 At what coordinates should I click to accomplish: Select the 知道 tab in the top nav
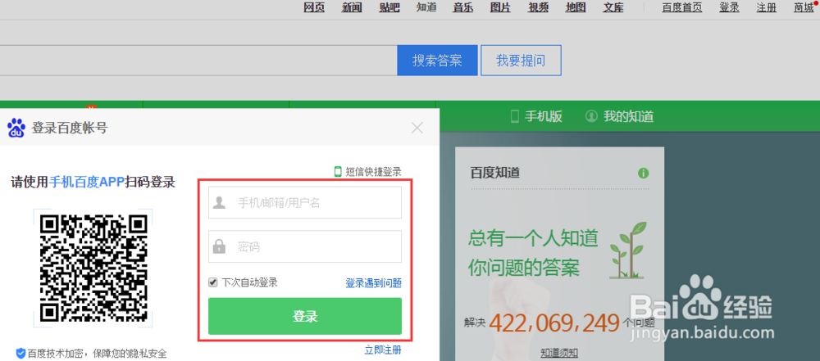point(426,7)
